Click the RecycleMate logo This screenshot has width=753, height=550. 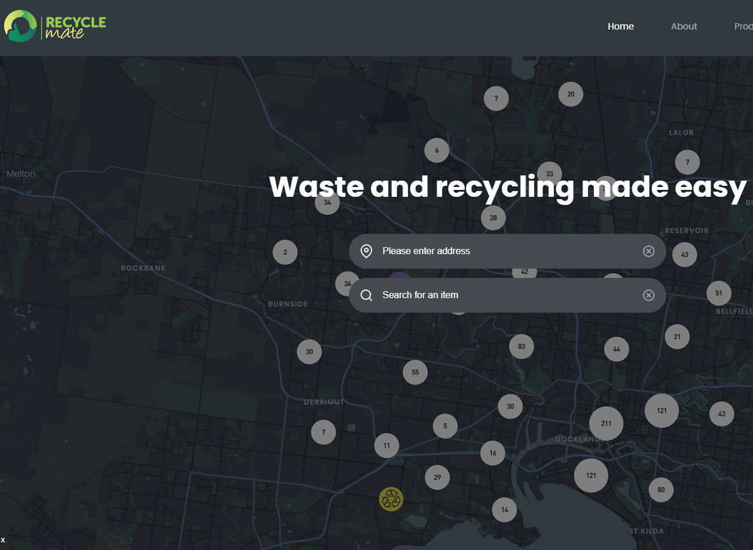click(x=55, y=27)
